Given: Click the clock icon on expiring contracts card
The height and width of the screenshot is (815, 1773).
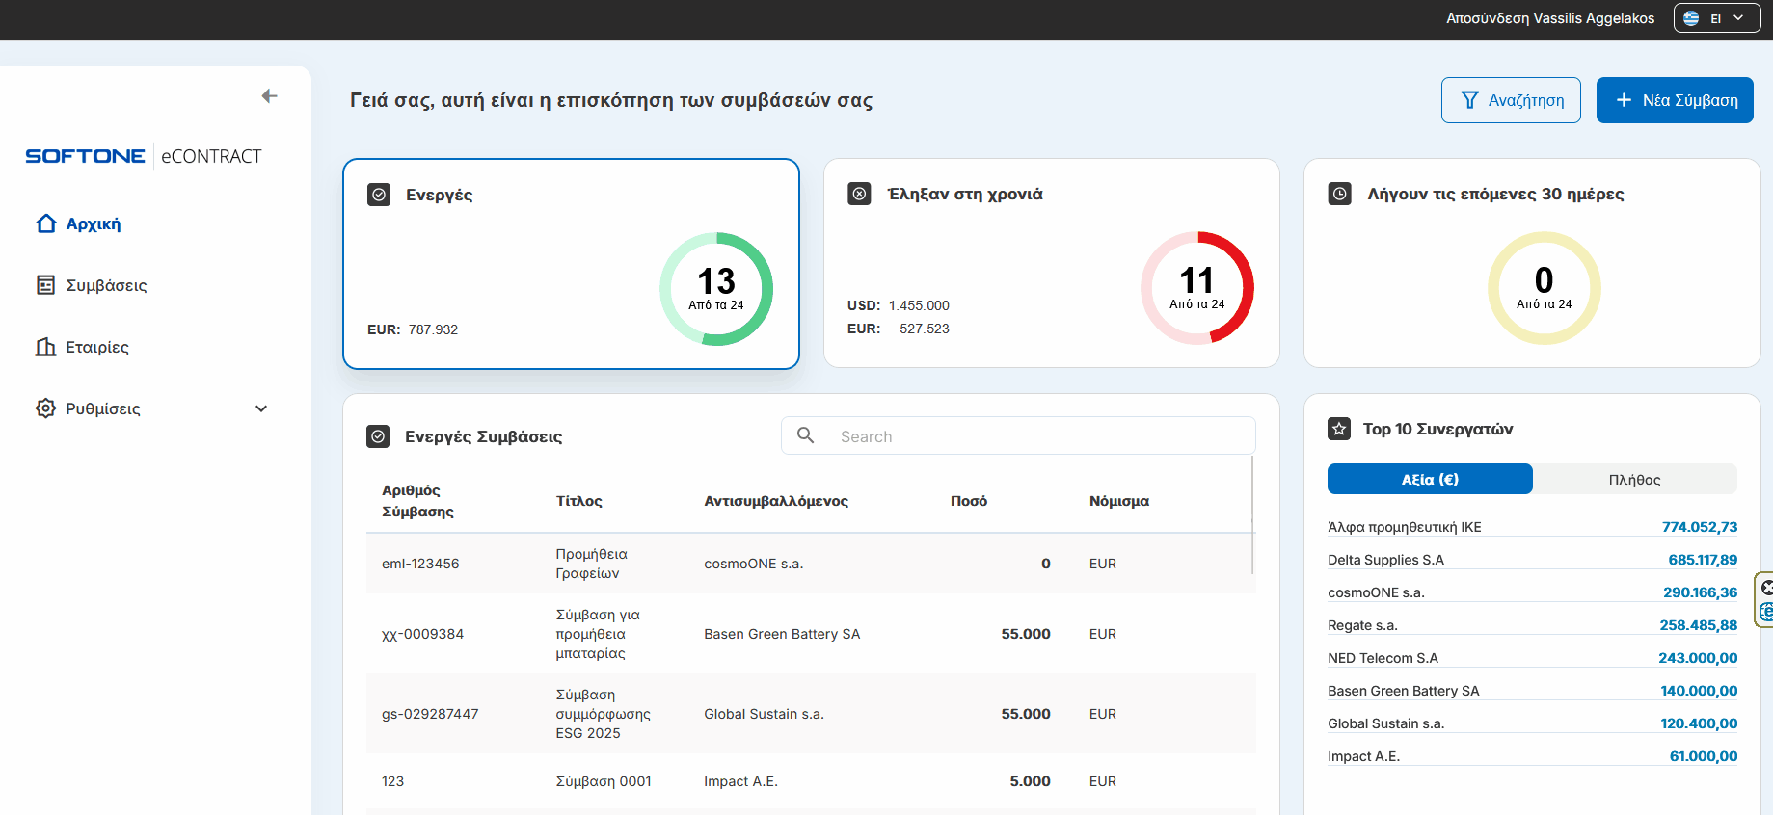Looking at the screenshot, I should coord(1339,194).
